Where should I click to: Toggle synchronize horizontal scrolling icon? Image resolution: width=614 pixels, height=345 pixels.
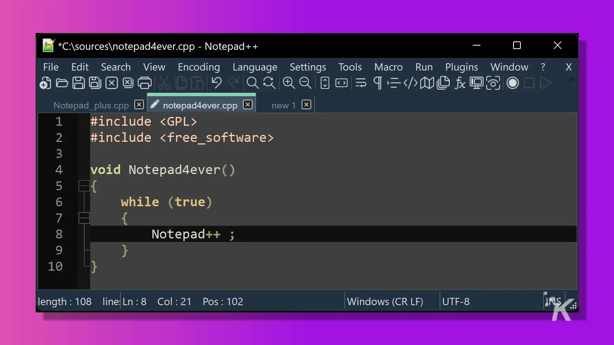click(342, 83)
